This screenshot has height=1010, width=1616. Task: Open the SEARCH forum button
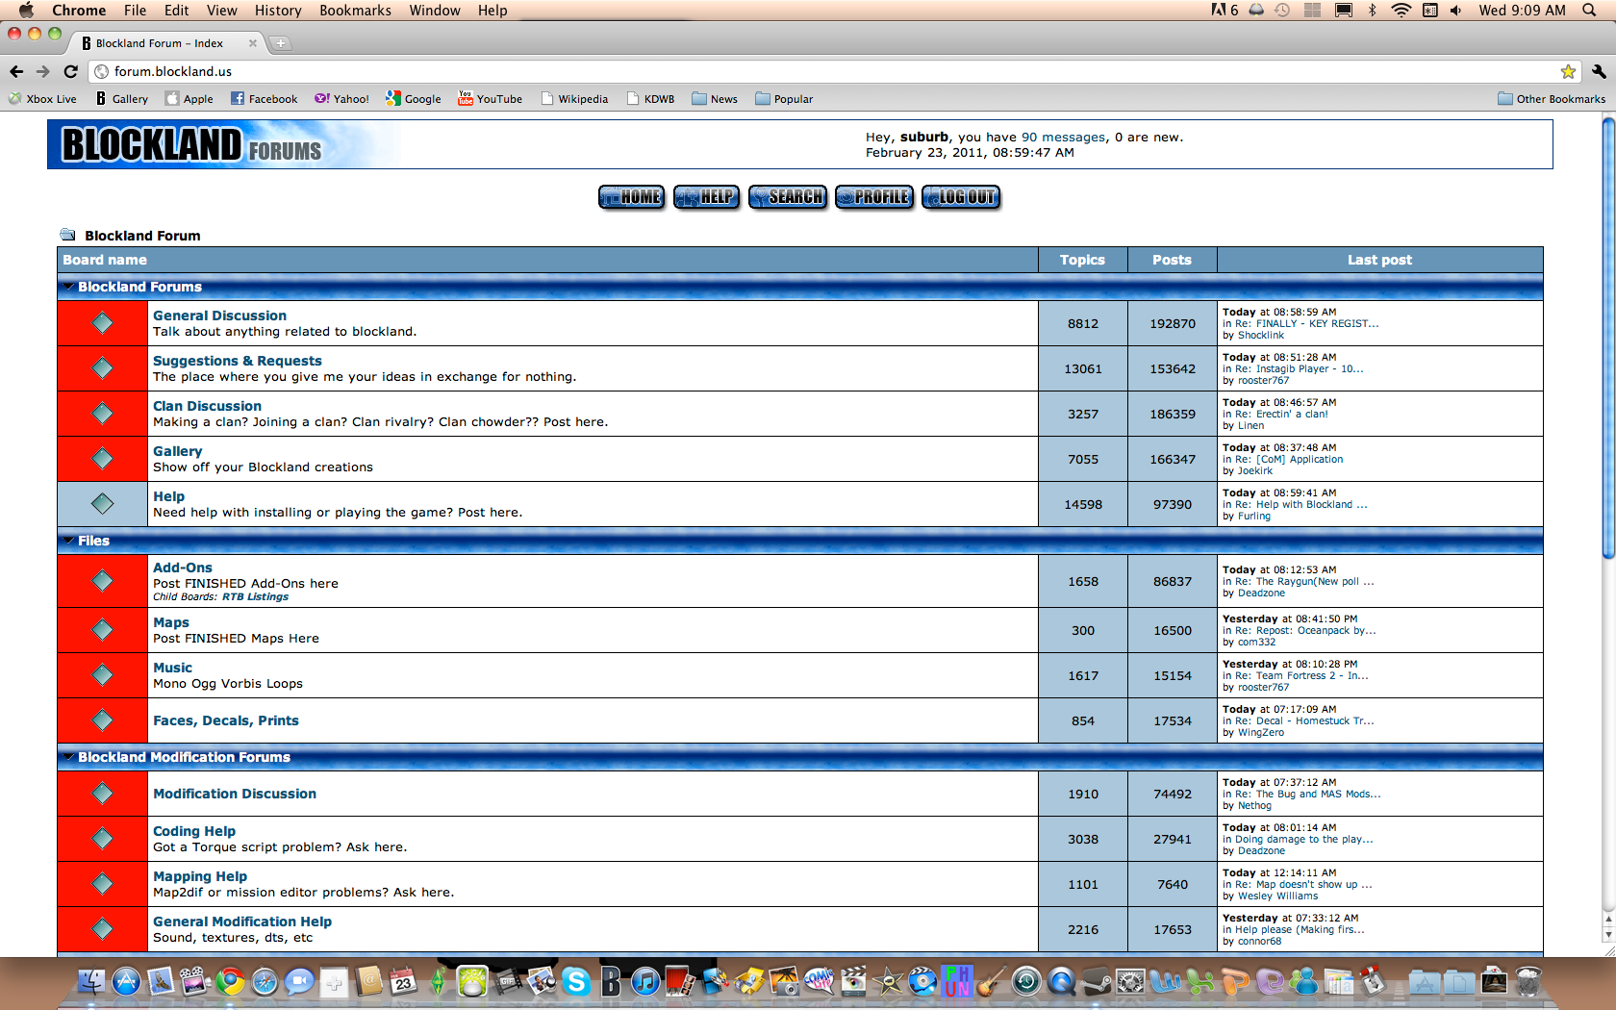click(788, 197)
